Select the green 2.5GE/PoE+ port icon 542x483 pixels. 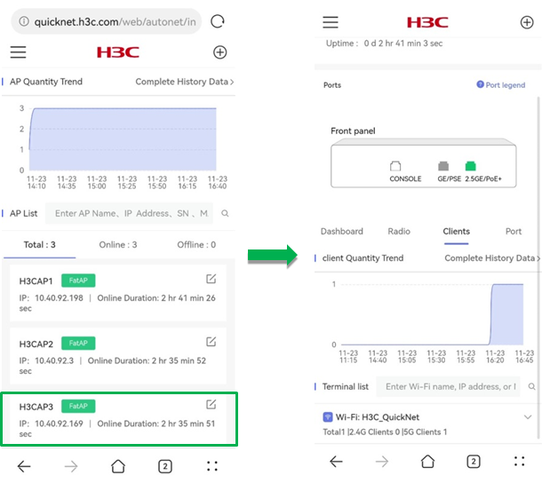pos(470,166)
